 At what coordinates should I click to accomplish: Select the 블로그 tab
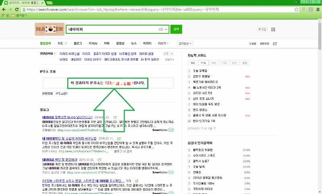78,43
